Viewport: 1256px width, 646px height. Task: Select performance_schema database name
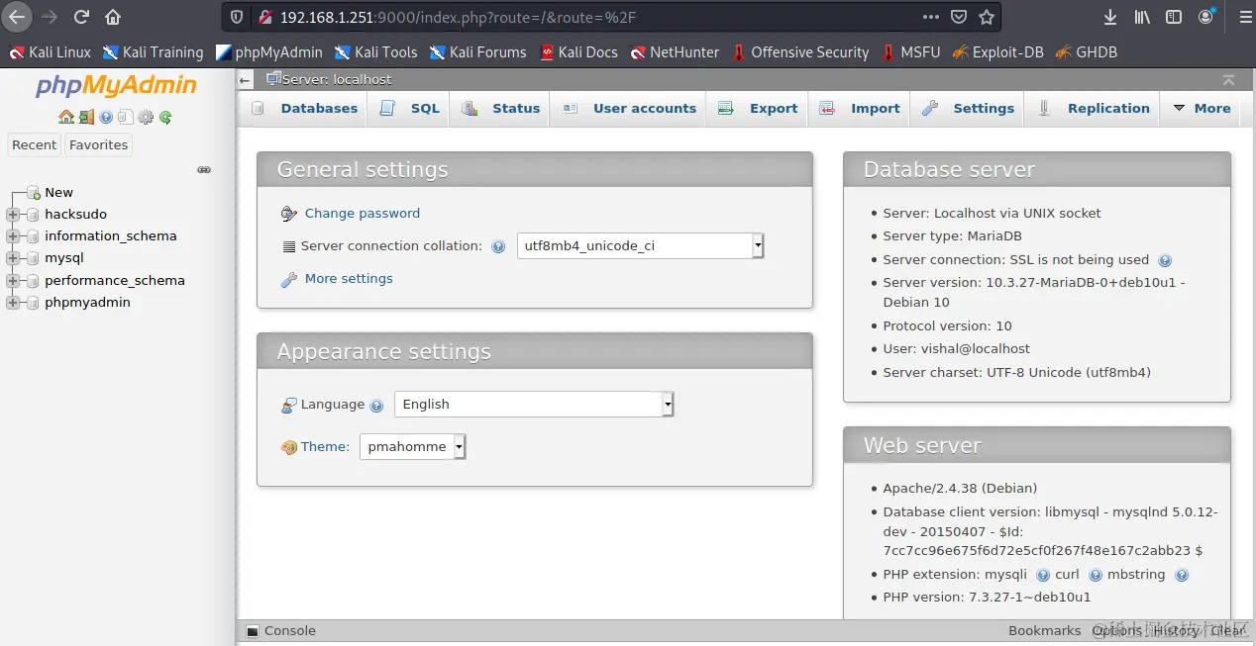coord(115,281)
